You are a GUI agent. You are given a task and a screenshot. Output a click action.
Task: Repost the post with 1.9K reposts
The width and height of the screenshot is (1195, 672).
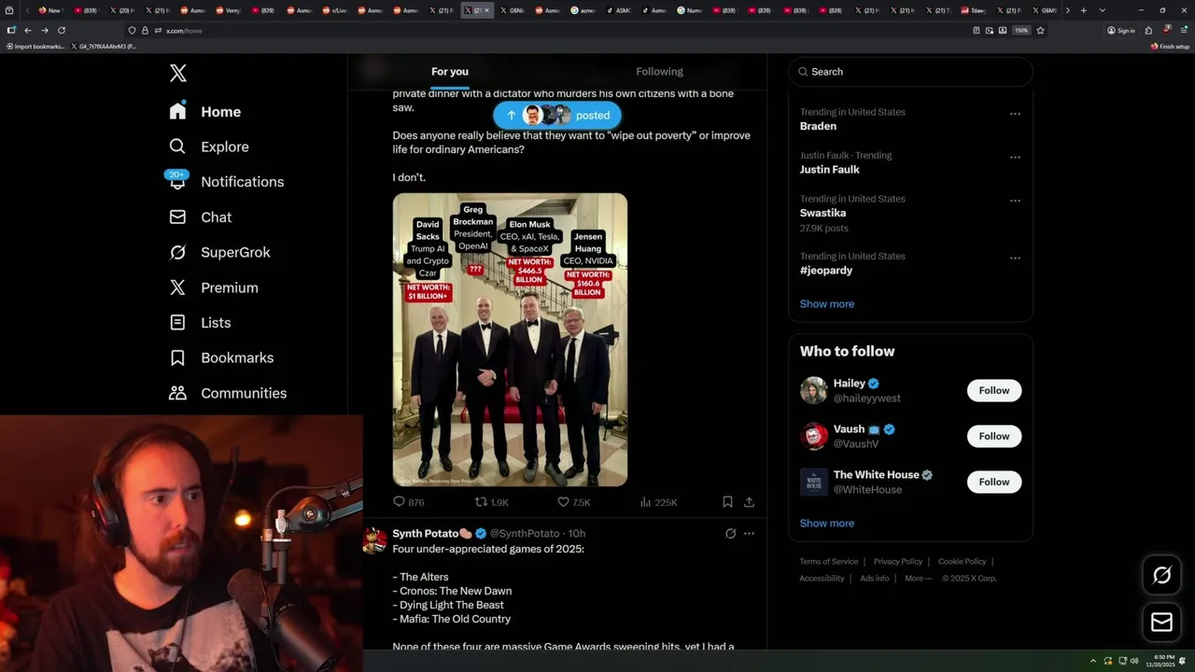tap(491, 502)
